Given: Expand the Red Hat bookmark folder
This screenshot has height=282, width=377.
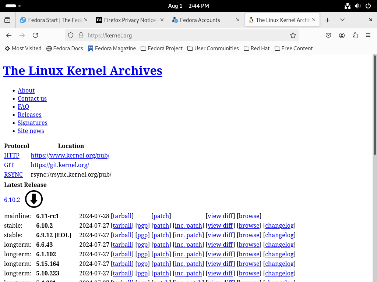Looking at the screenshot, I should [x=257, y=48].
